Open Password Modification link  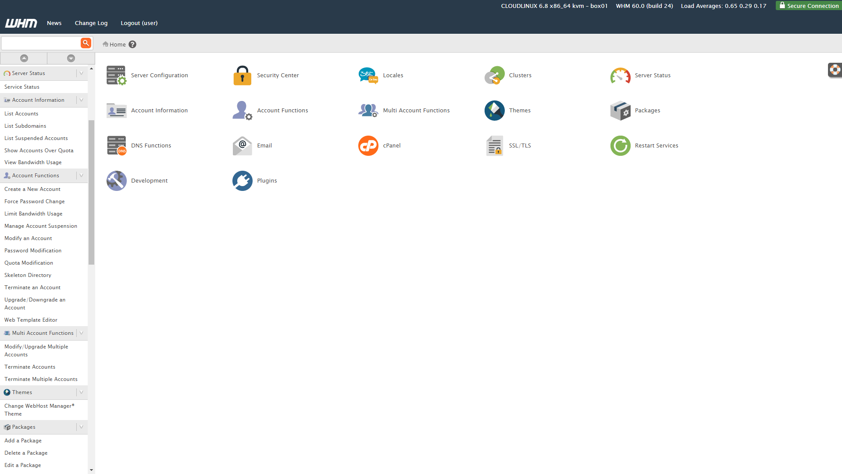click(x=33, y=251)
